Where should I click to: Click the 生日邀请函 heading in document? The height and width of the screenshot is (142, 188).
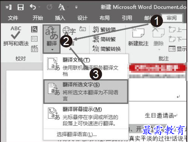[160, 116]
